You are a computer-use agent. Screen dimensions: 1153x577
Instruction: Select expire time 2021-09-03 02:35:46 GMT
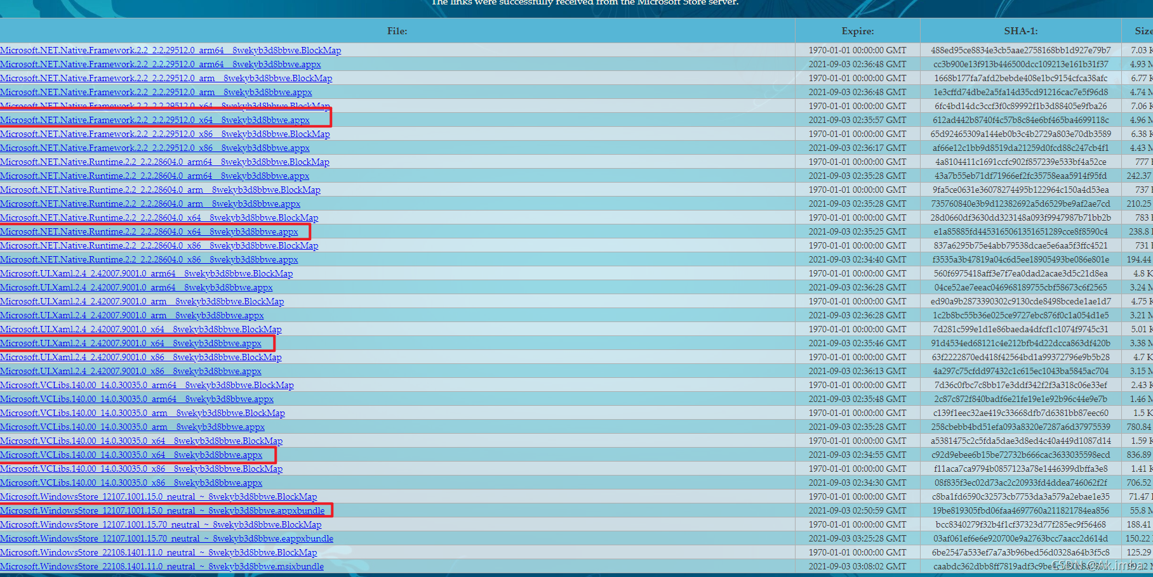(x=858, y=343)
